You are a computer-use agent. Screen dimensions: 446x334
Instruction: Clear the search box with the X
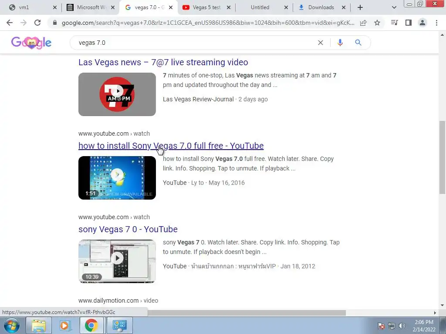320,43
